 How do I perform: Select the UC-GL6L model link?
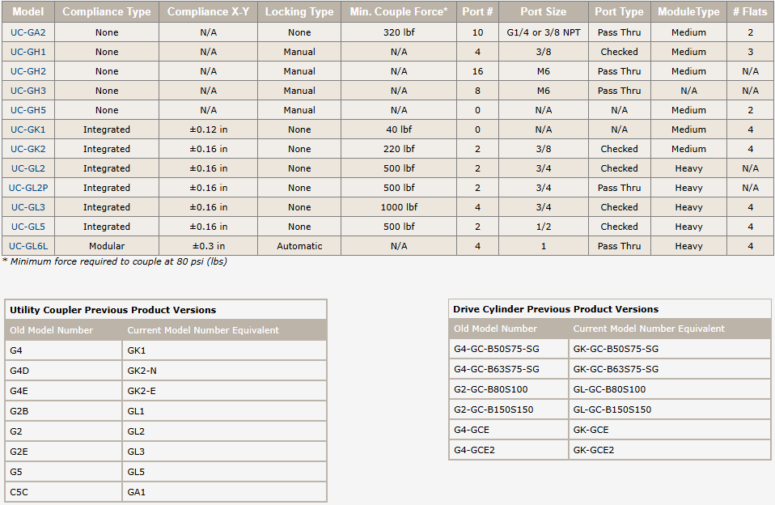[x=28, y=246]
